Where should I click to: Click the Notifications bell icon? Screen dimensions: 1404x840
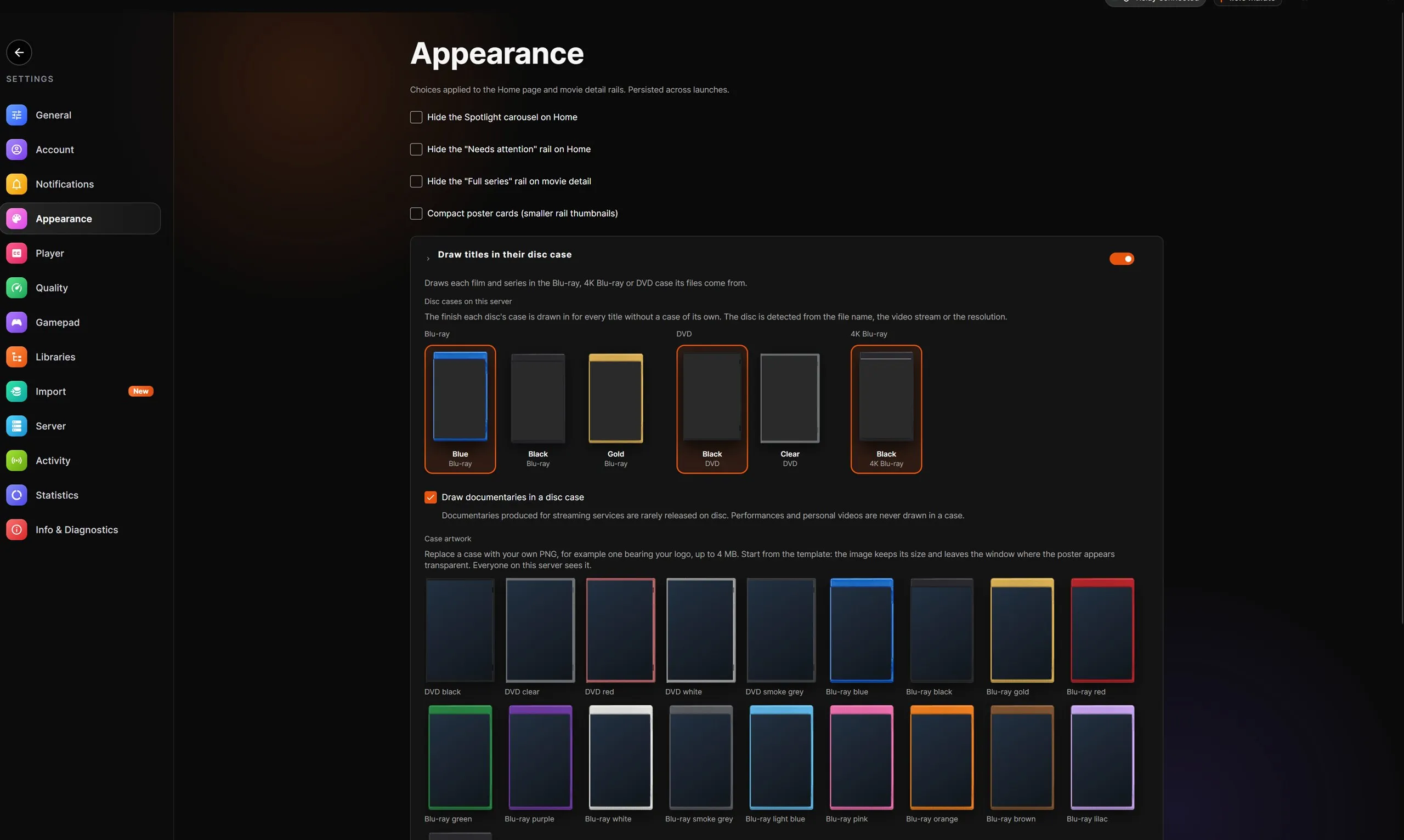[16, 184]
